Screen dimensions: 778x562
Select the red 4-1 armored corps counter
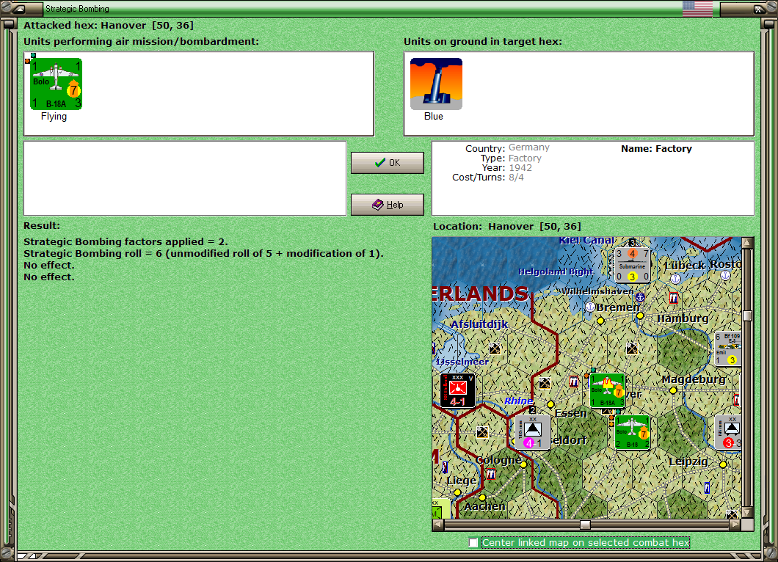(457, 390)
